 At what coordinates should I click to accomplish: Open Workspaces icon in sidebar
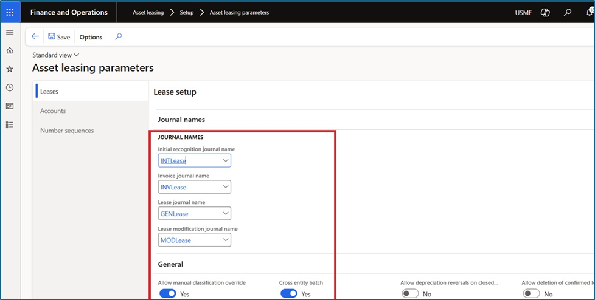tap(10, 106)
